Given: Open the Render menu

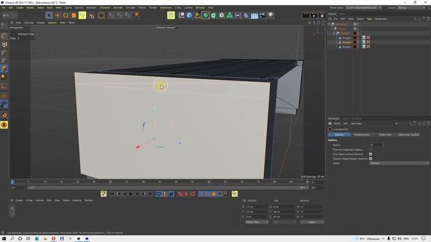Looking at the screenshot, I should click(x=153, y=7).
